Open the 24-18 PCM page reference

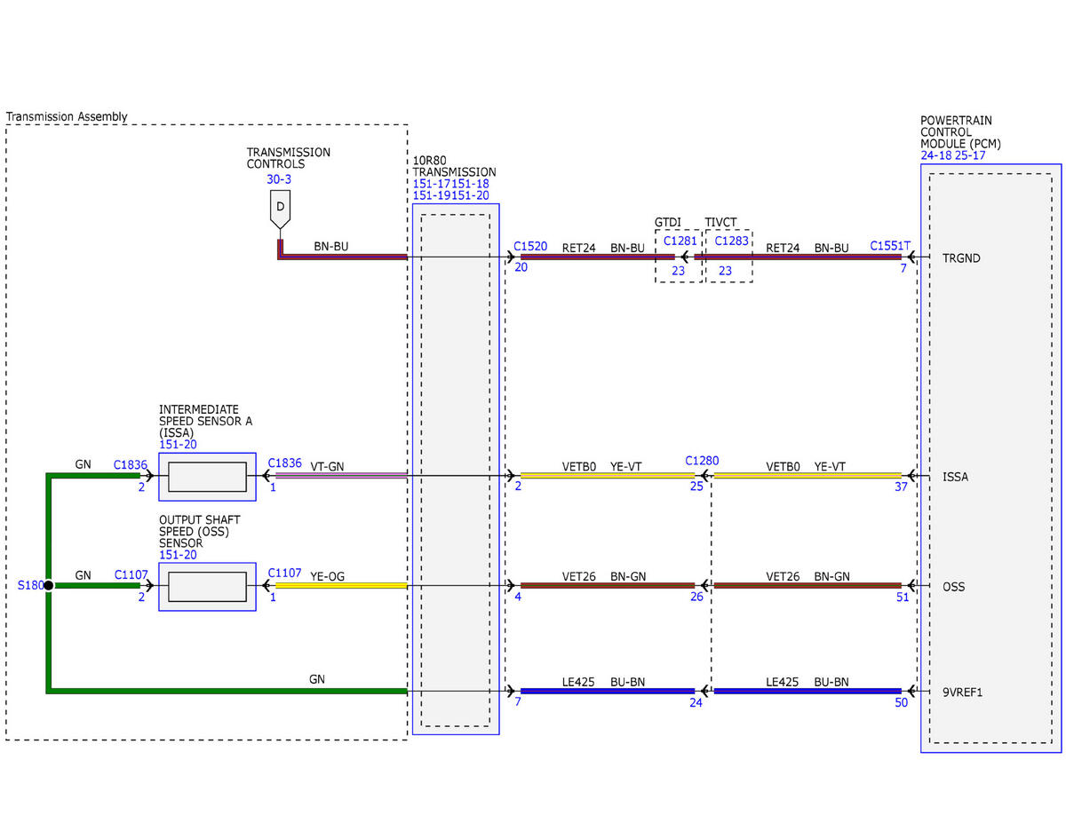tap(936, 155)
